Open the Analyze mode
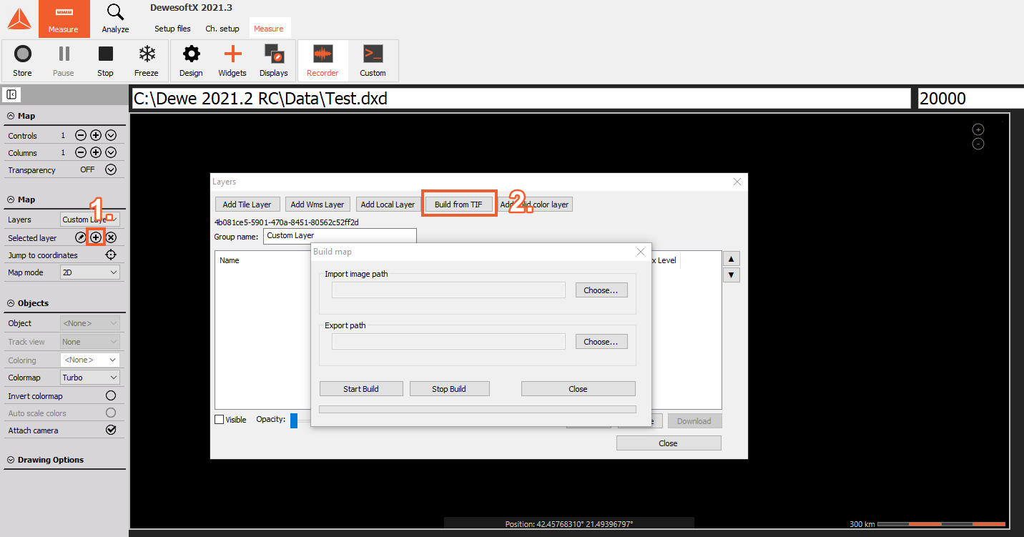The image size is (1024, 537). (x=115, y=19)
